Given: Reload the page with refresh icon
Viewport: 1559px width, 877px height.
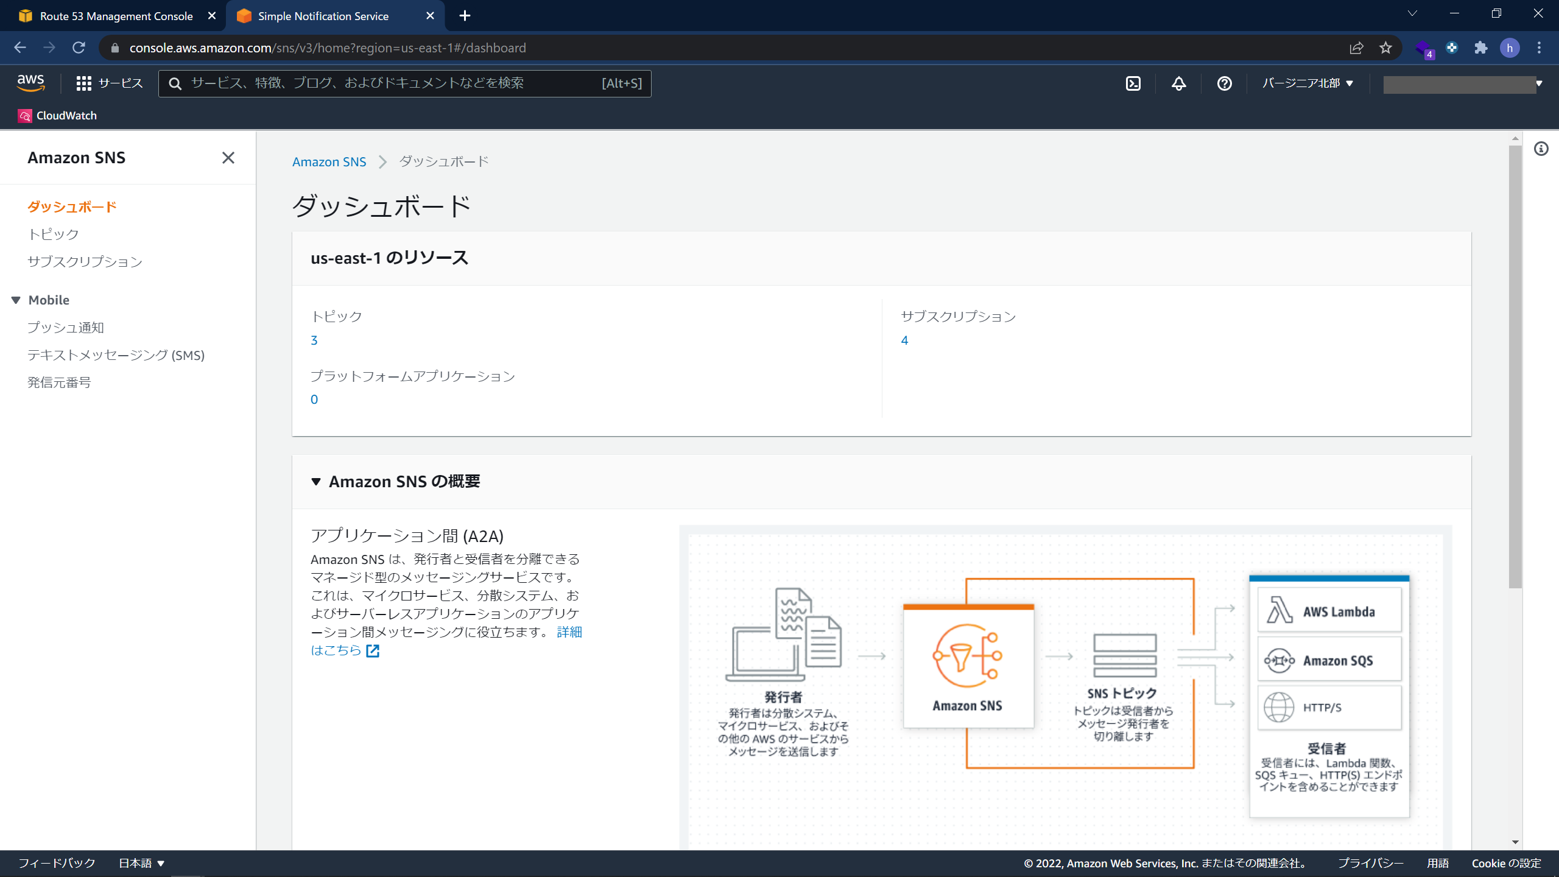Looking at the screenshot, I should point(79,48).
